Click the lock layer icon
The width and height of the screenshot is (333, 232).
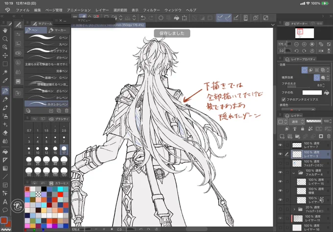(x=303, y=128)
